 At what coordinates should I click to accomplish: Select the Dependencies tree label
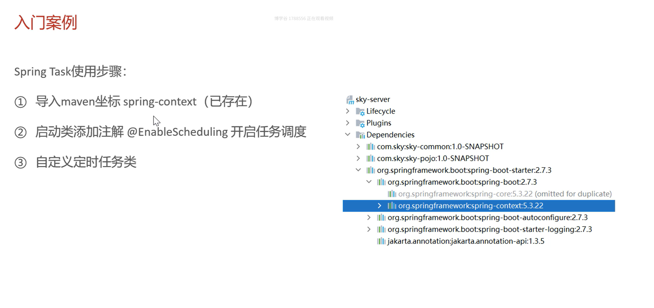click(x=391, y=135)
